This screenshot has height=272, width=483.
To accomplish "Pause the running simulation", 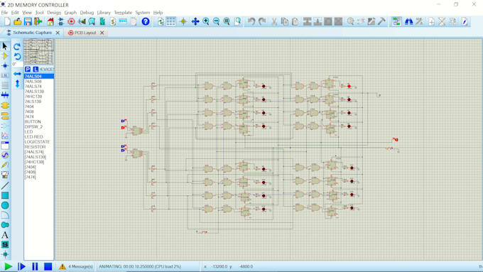I will [x=35, y=266].
